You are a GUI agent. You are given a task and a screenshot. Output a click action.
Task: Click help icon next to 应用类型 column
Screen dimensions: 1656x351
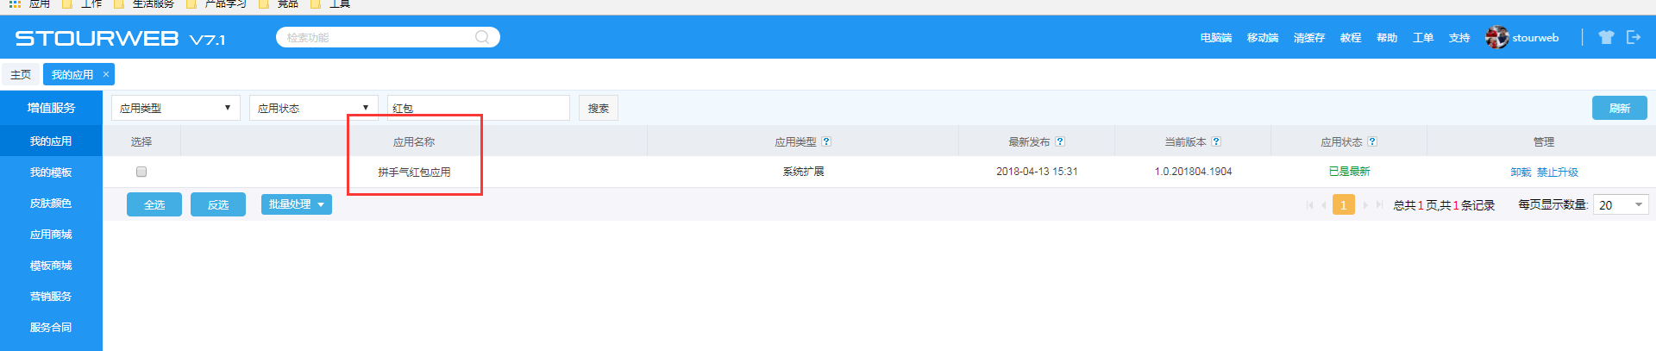pyautogui.click(x=826, y=141)
